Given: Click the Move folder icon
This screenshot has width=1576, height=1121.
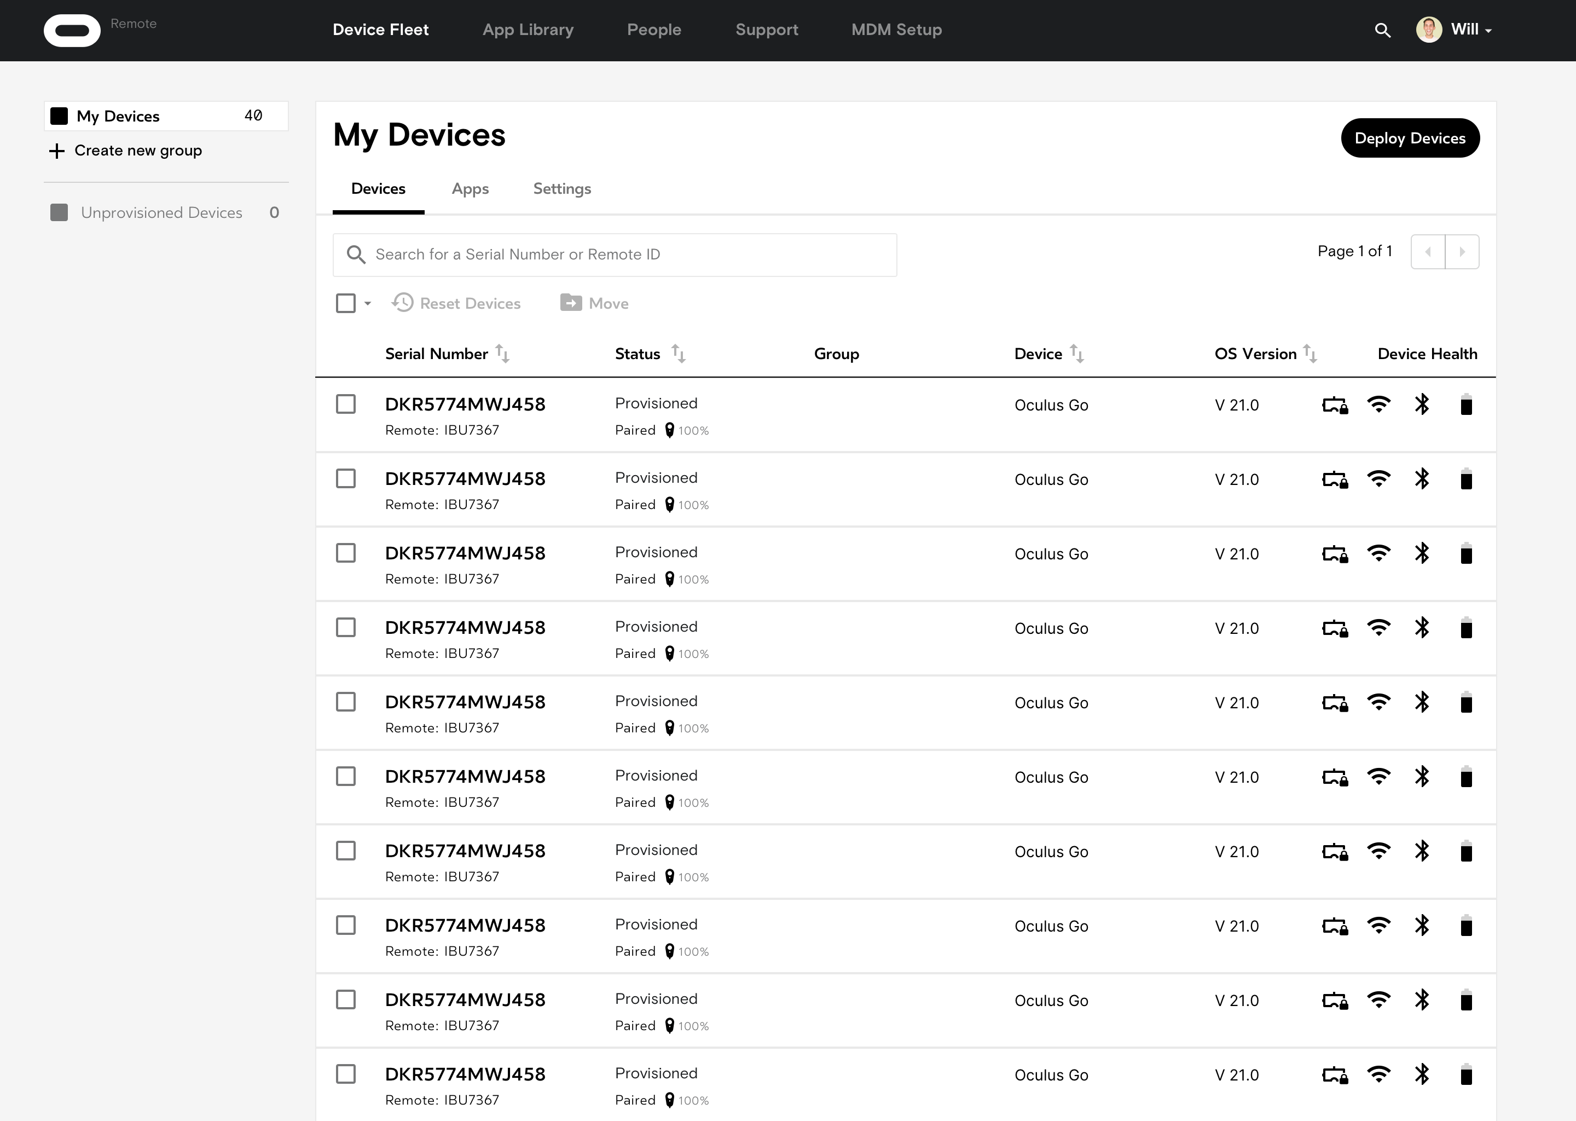Looking at the screenshot, I should tap(571, 303).
